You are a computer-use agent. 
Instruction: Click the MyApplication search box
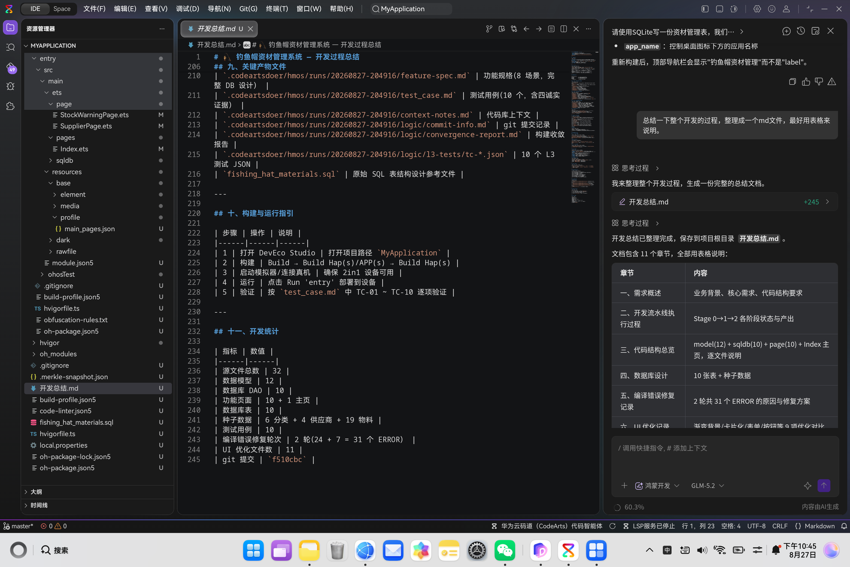click(x=411, y=9)
